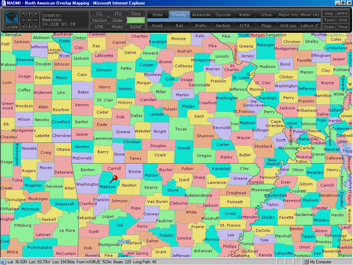This screenshot has width=353, height=265.
Task: Toggle the County overlay layer off
Action: point(179,15)
